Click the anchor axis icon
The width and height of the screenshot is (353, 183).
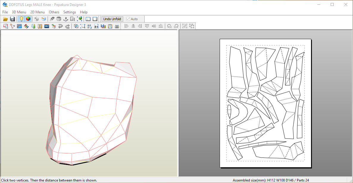[x=66, y=19]
